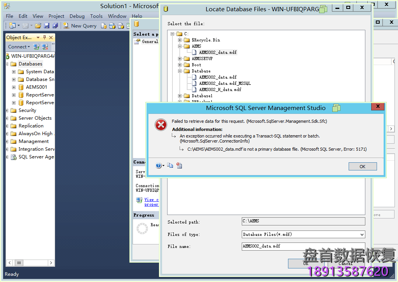This screenshot has width=398, height=282.
Task: Expand the System Databases node
Action: [x=14, y=72]
